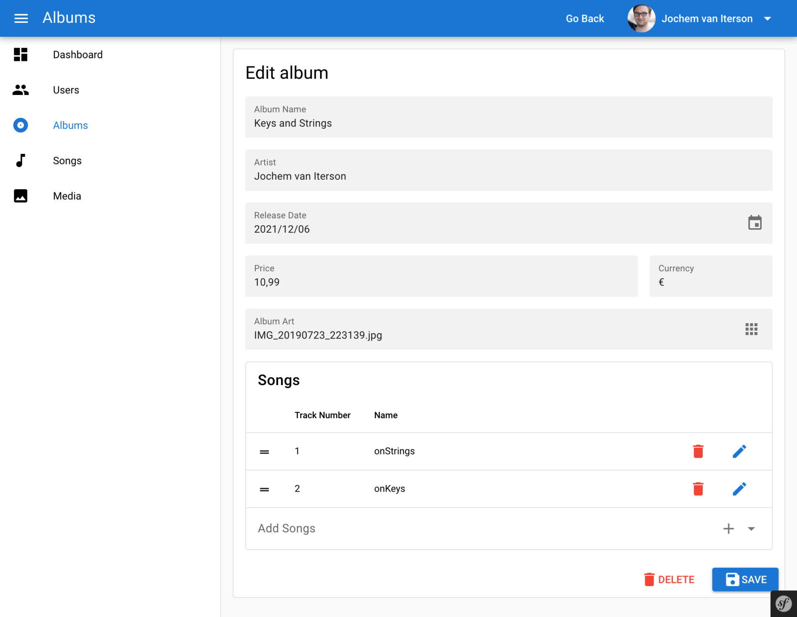Image resolution: width=797 pixels, height=617 pixels.
Task: Grab the onKeys row drag handle
Action: [264, 490]
